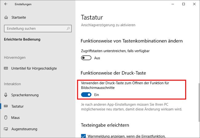Maximize the Einstellungen window
This screenshot has width=200, height=138.
click(183, 4)
